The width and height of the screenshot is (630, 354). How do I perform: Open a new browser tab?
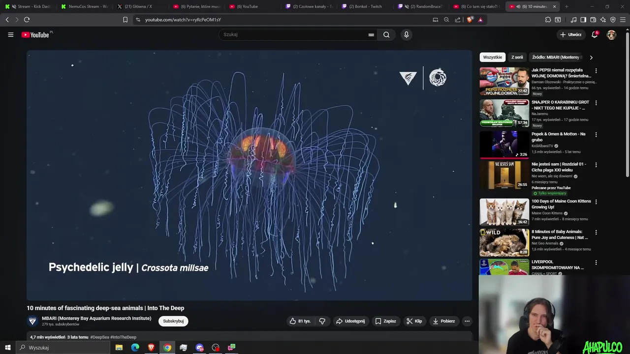click(x=567, y=6)
